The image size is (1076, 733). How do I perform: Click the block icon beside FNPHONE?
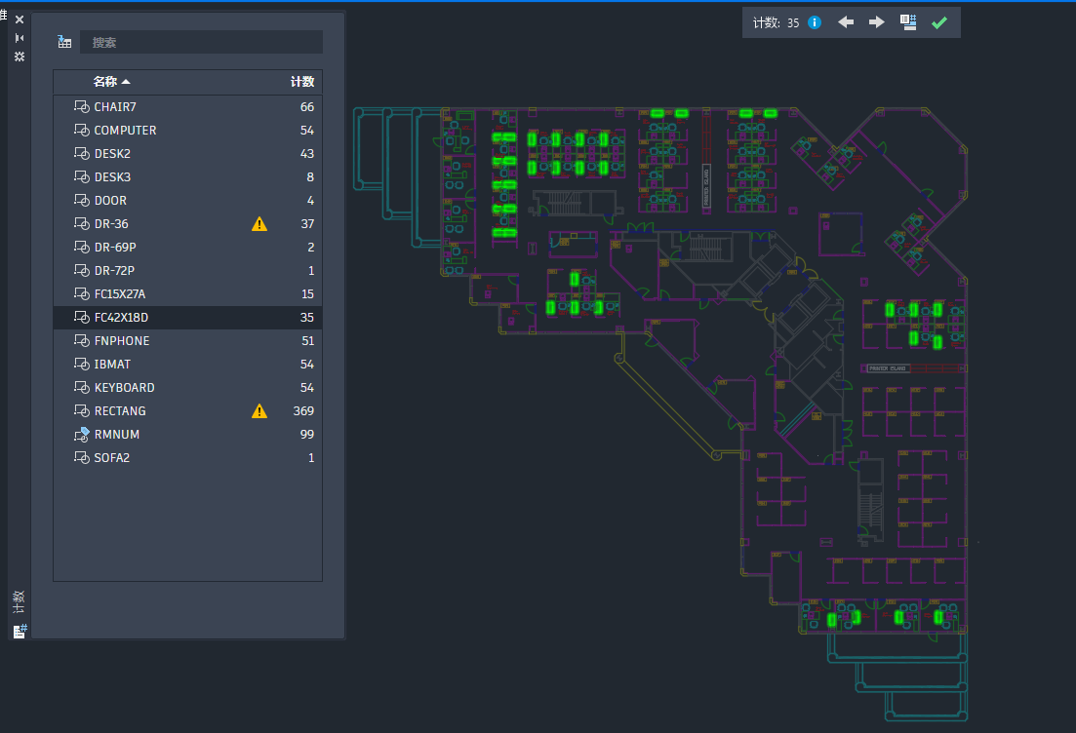(x=82, y=341)
